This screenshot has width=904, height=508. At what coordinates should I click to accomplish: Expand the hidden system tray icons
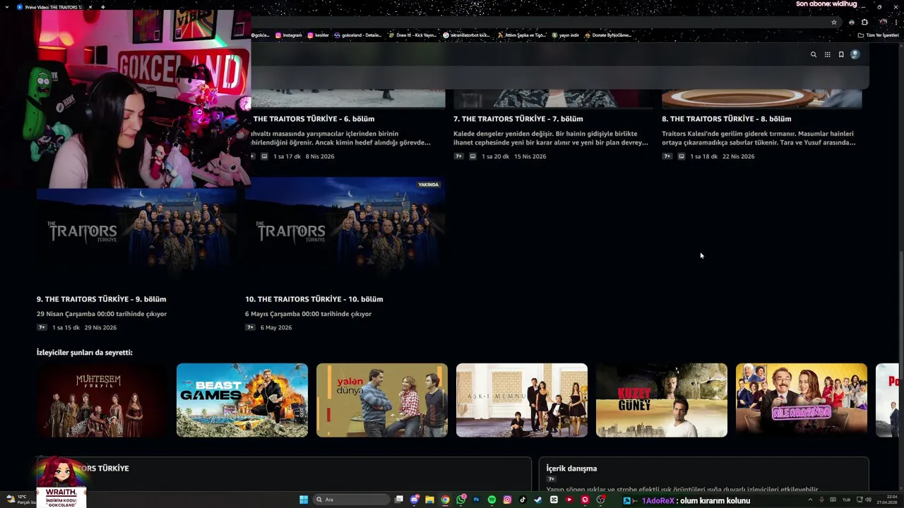(811, 500)
